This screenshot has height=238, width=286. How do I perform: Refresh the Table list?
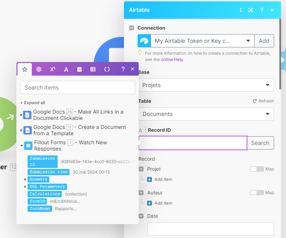tap(263, 101)
